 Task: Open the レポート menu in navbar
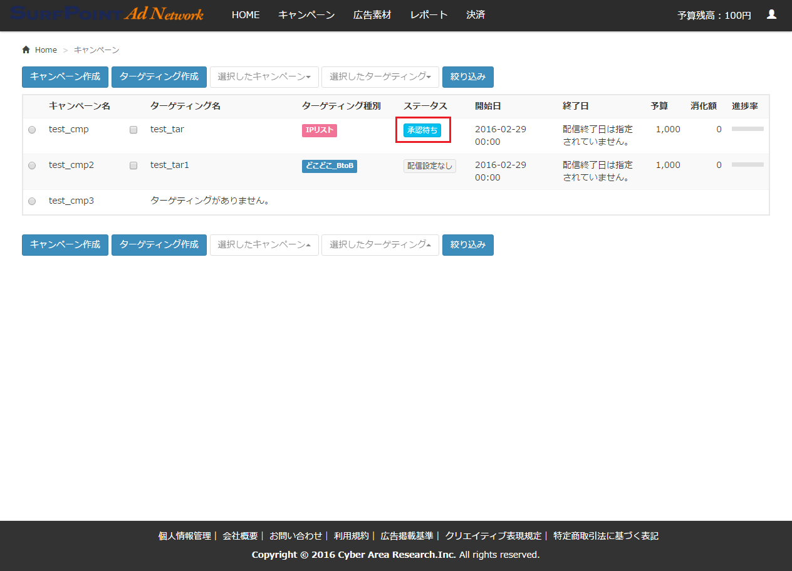coord(429,15)
